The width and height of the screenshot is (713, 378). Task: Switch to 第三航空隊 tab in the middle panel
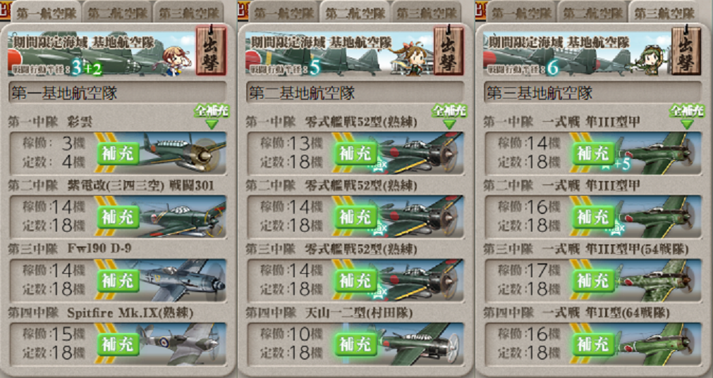(426, 12)
